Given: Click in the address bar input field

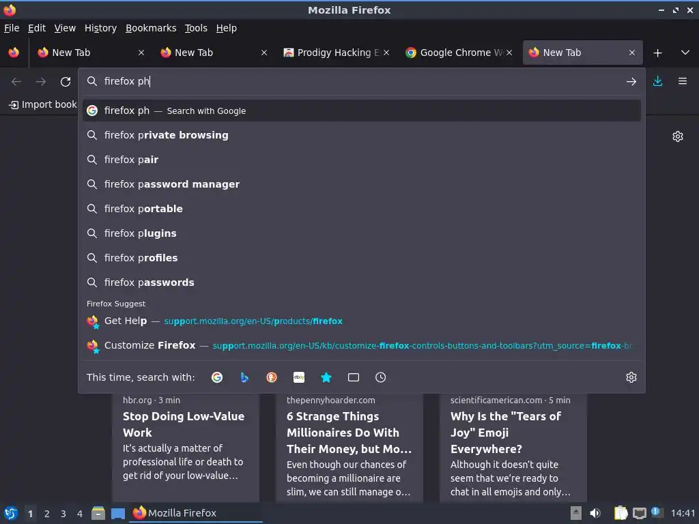Looking at the screenshot, I should coord(361,82).
